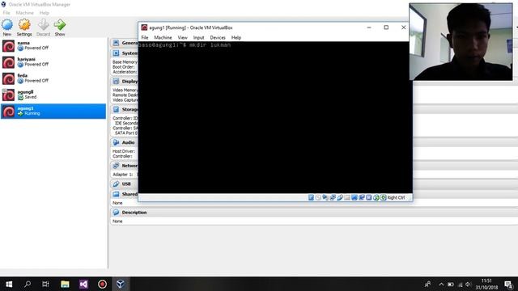The image size is (518, 291).
Task: Open hard disk activity indicator in VM status bar
Action: click(311, 197)
